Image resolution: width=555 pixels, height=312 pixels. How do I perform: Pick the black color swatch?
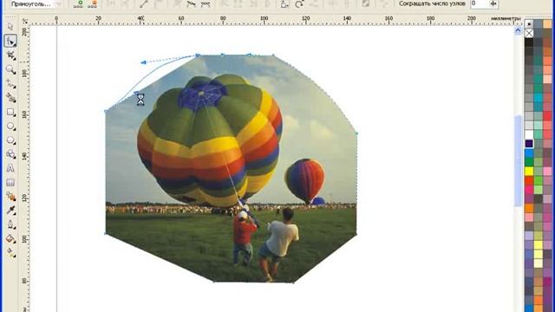pyautogui.click(x=529, y=42)
